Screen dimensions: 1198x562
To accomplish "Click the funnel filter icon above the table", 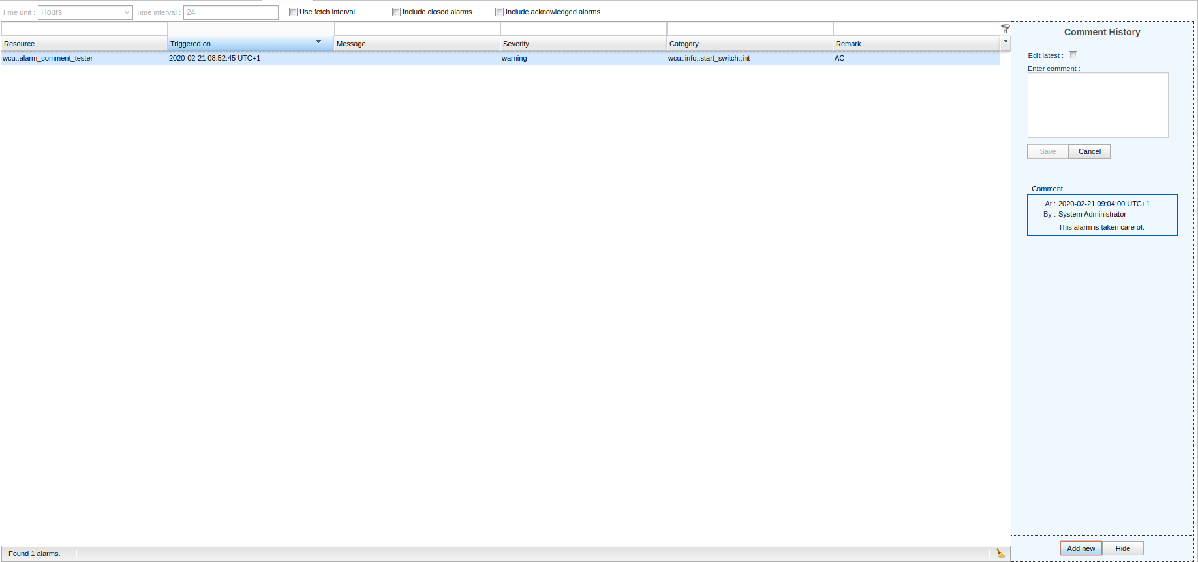I will tap(1006, 29).
